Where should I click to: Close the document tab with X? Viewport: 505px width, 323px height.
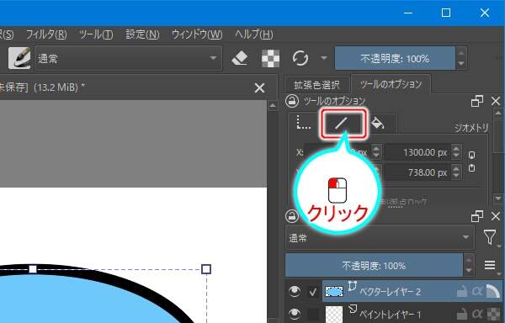click(259, 87)
